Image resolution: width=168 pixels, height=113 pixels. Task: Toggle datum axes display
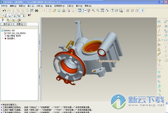tap(9, 15)
